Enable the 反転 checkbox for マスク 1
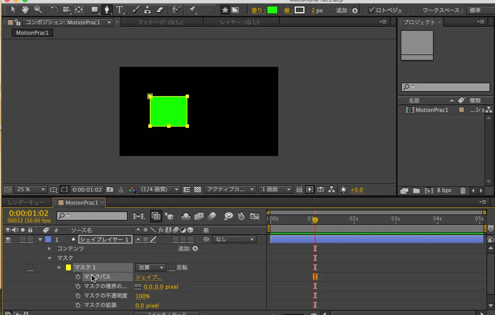This screenshot has width=495, height=315. coord(172,267)
